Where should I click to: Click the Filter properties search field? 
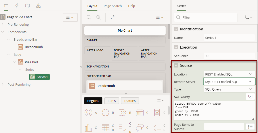pyautogui.click(x=206, y=17)
